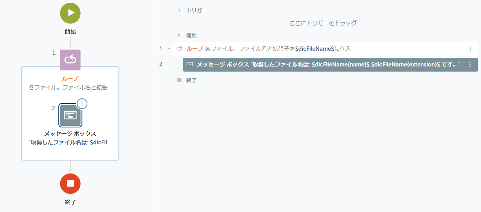Click loop description 各ファイル。ファイル名と拡張 in flow
This screenshot has width=481, height=212.
[70, 87]
